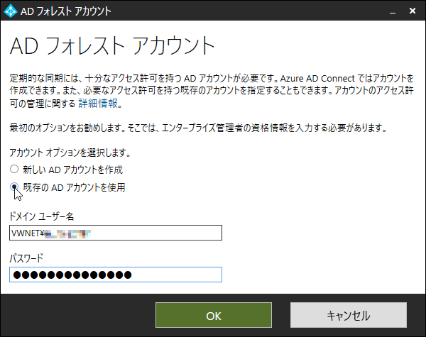The image size is (426, 337).
Task: Click the アカウント オプションを選択します text
Action: [70, 153]
